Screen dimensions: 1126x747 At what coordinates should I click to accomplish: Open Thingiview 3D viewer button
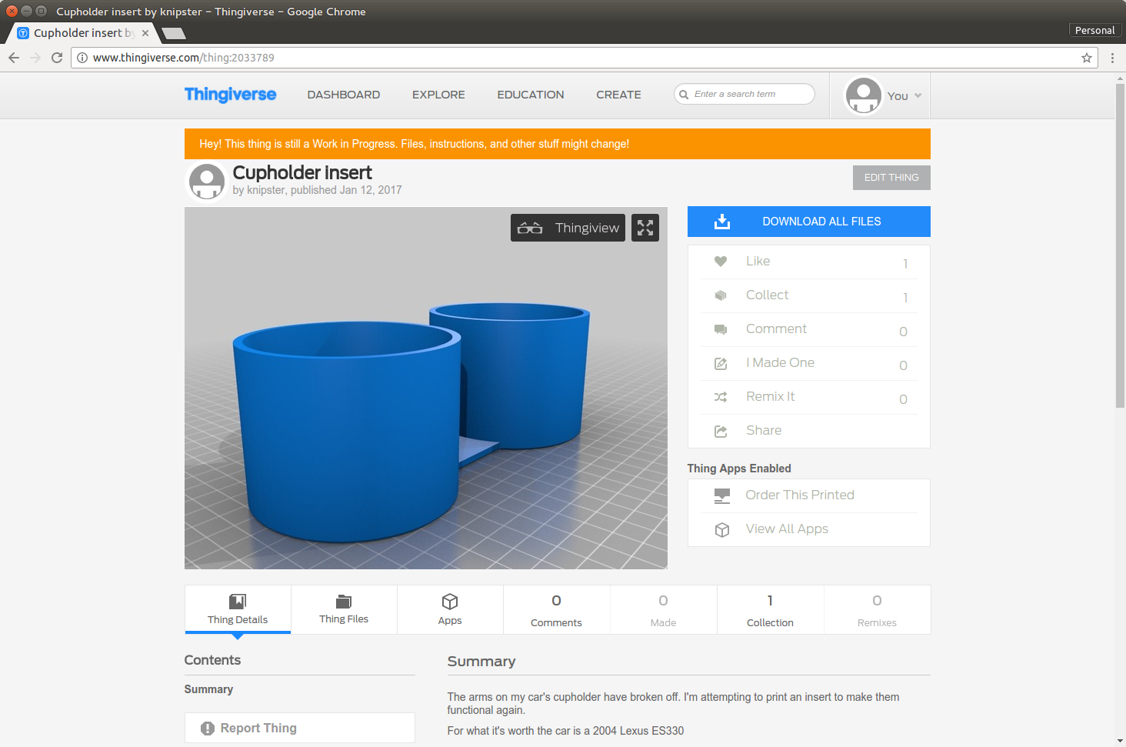point(568,228)
